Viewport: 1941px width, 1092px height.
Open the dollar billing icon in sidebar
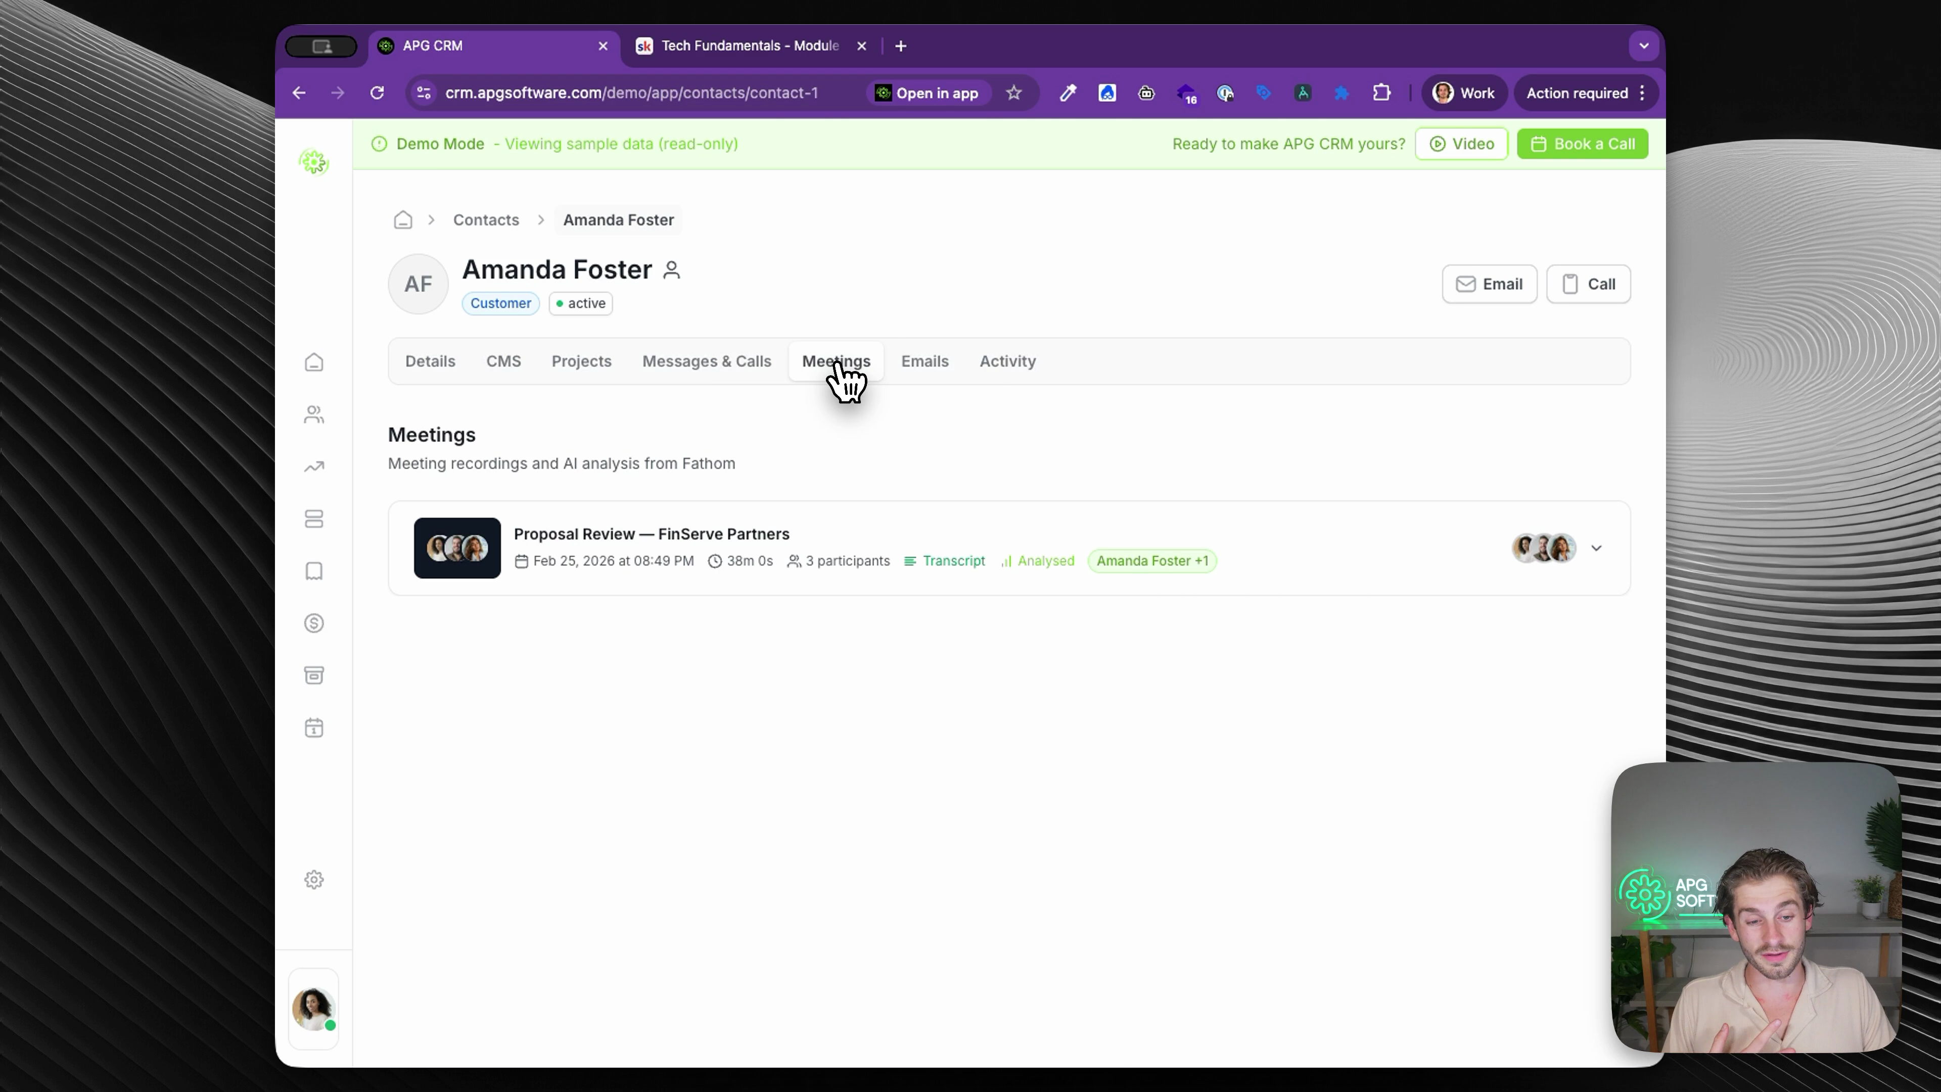tap(313, 623)
